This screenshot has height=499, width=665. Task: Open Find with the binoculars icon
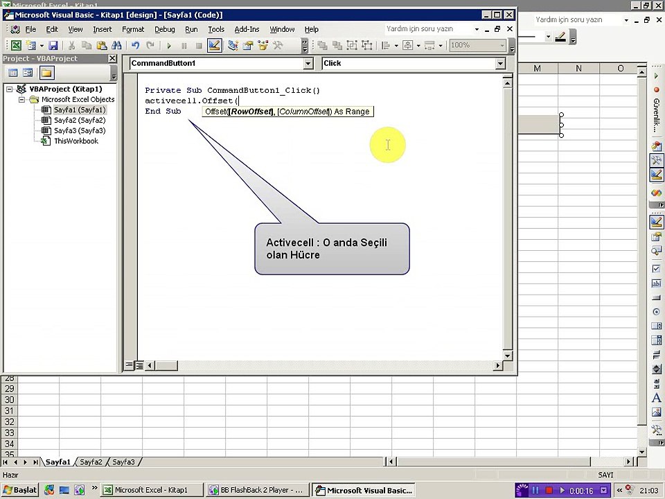coord(116,45)
